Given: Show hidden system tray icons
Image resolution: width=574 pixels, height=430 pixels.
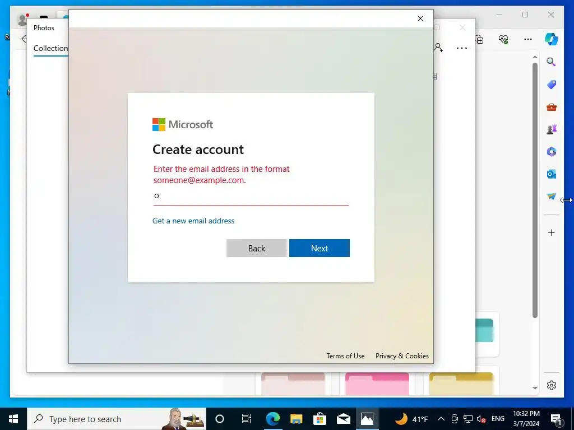Looking at the screenshot, I should tap(441, 419).
